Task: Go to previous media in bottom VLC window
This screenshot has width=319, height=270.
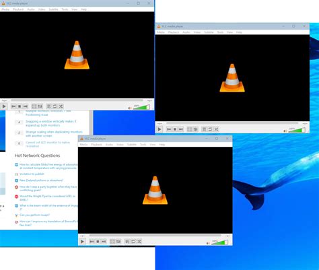Action: pos(92,242)
